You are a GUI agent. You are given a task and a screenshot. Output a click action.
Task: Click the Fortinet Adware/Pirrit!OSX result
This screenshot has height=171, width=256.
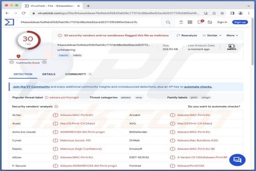(x=191, y=166)
